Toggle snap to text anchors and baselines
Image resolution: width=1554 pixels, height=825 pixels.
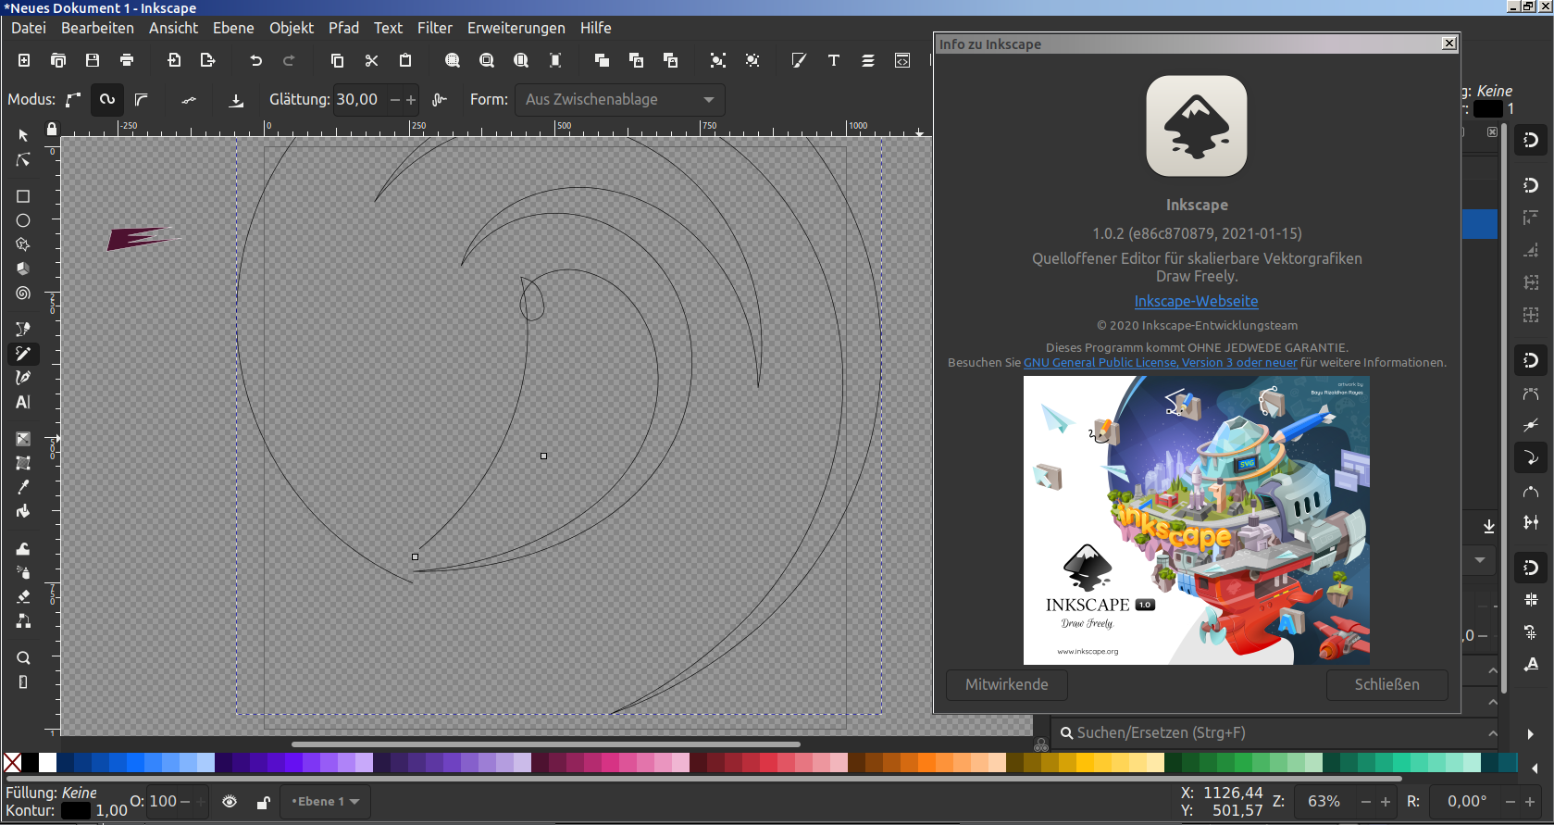1531,664
